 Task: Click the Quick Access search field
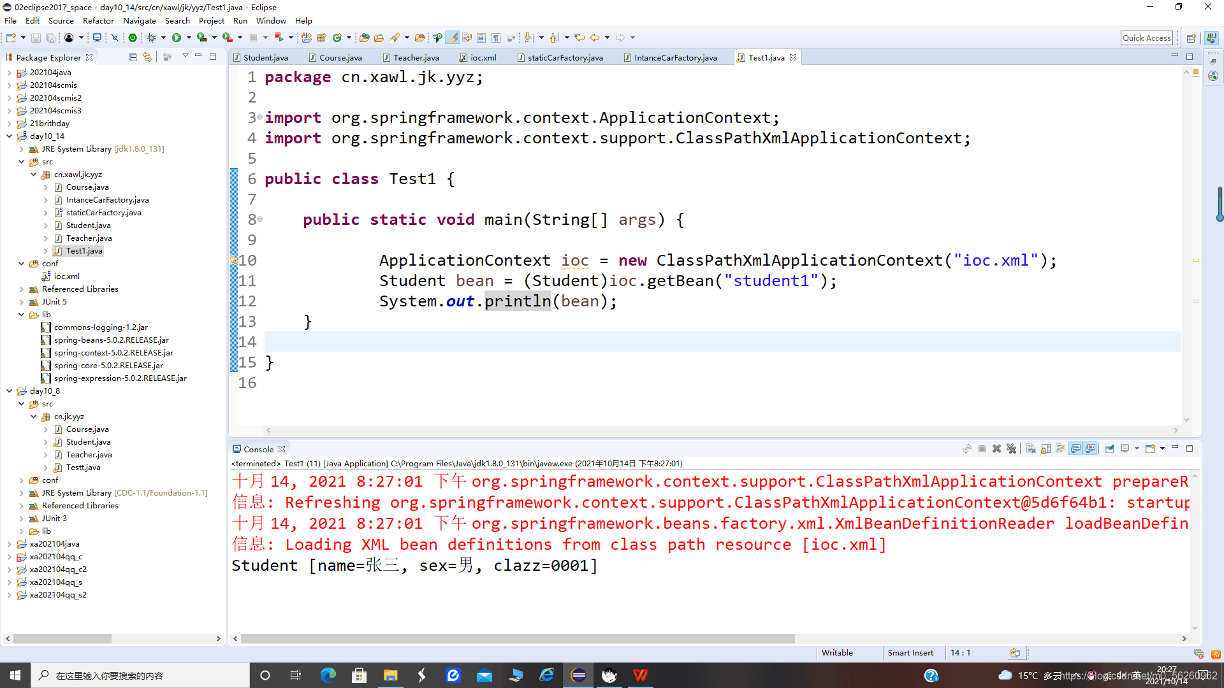click(x=1146, y=38)
